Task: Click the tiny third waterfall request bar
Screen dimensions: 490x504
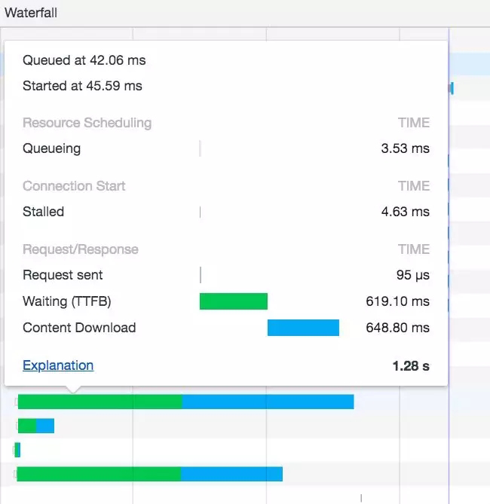Action: (x=17, y=450)
